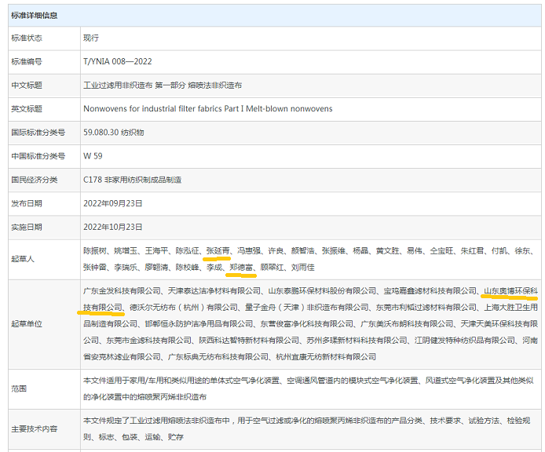Click the 范围 row label
The height and width of the screenshot is (452, 545).
19,388
